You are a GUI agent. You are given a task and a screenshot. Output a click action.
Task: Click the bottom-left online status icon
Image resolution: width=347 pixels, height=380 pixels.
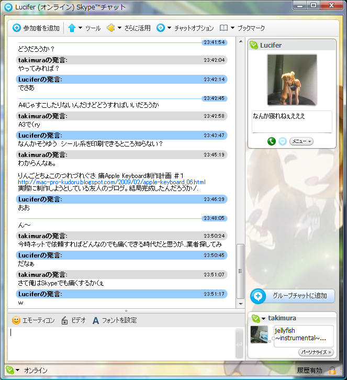pos(10,370)
